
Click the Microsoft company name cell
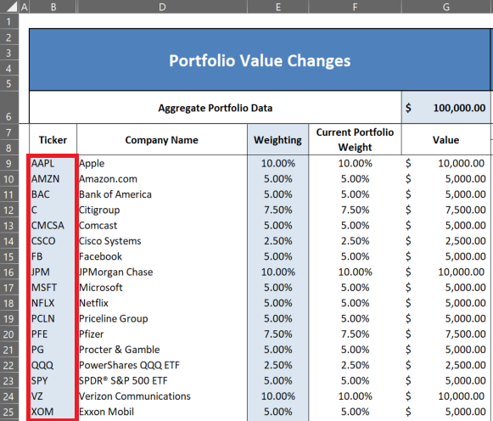pos(162,288)
